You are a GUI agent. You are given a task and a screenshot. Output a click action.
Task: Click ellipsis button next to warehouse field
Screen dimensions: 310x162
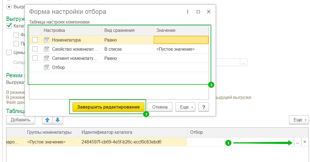point(243,63)
